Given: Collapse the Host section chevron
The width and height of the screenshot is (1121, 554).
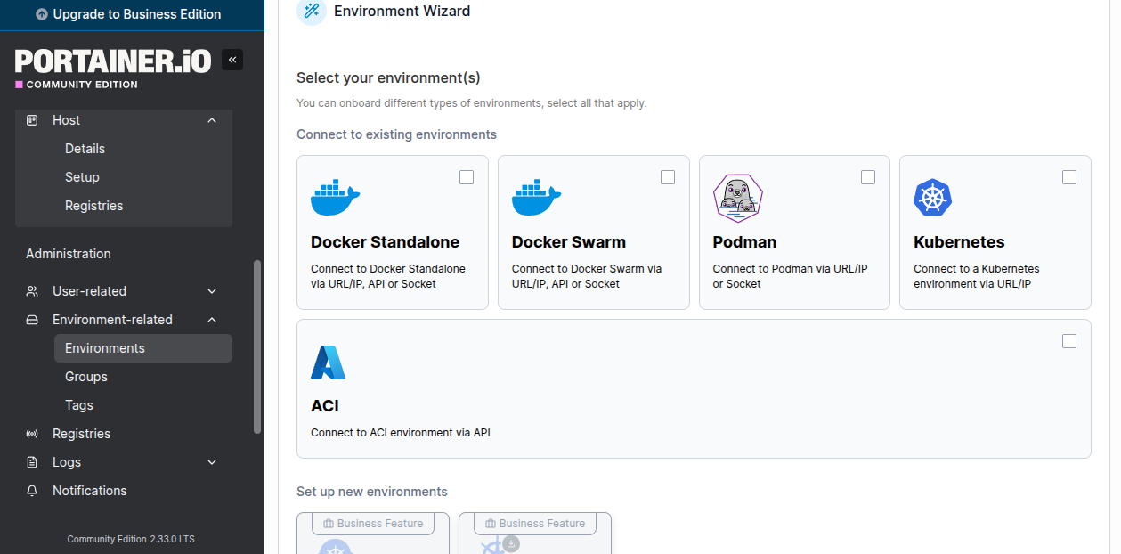Looking at the screenshot, I should (212, 120).
